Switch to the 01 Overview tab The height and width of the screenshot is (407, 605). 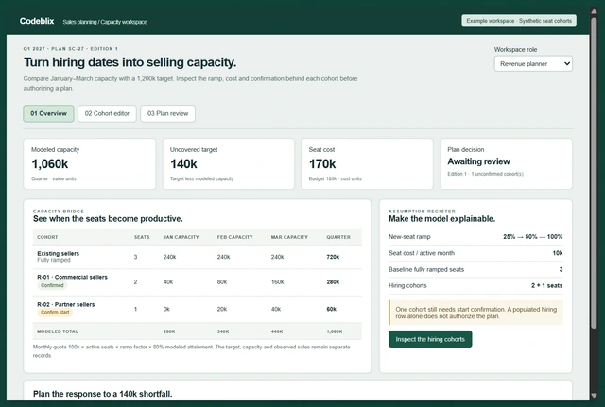pyautogui.click(x=48, y=113)
